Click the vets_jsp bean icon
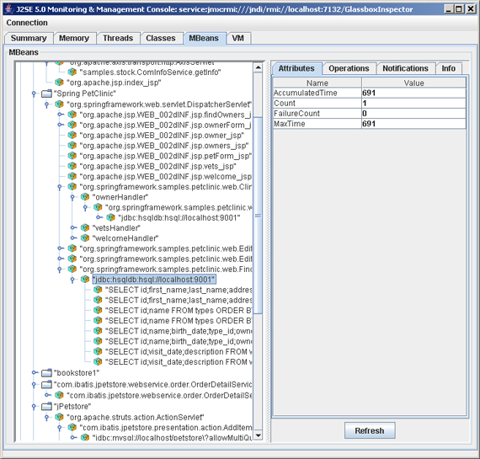The height and width of the screenshot is (459, 480). (x=72, y=166)
